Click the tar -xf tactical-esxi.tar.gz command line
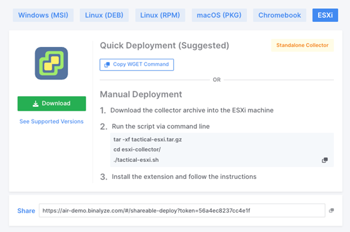 click(x=147, y=139)
